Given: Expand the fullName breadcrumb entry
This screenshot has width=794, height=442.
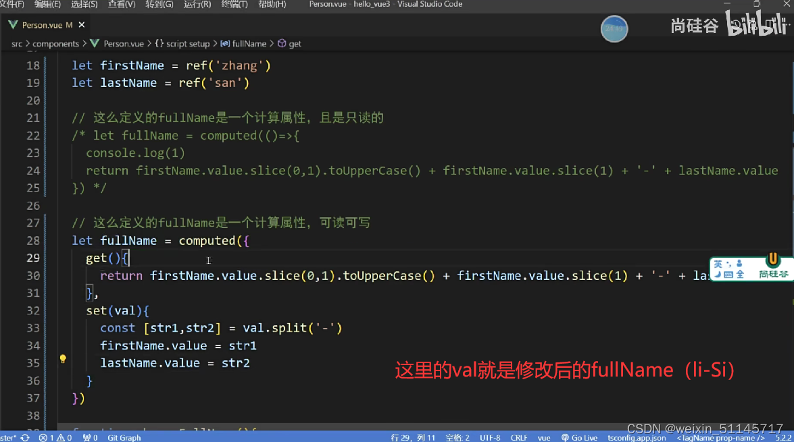Looking at the screenshot, I should 244,43.
